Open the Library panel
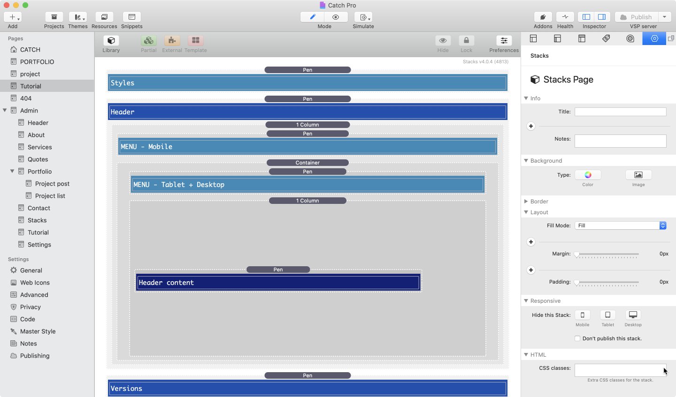 point(111,41)
